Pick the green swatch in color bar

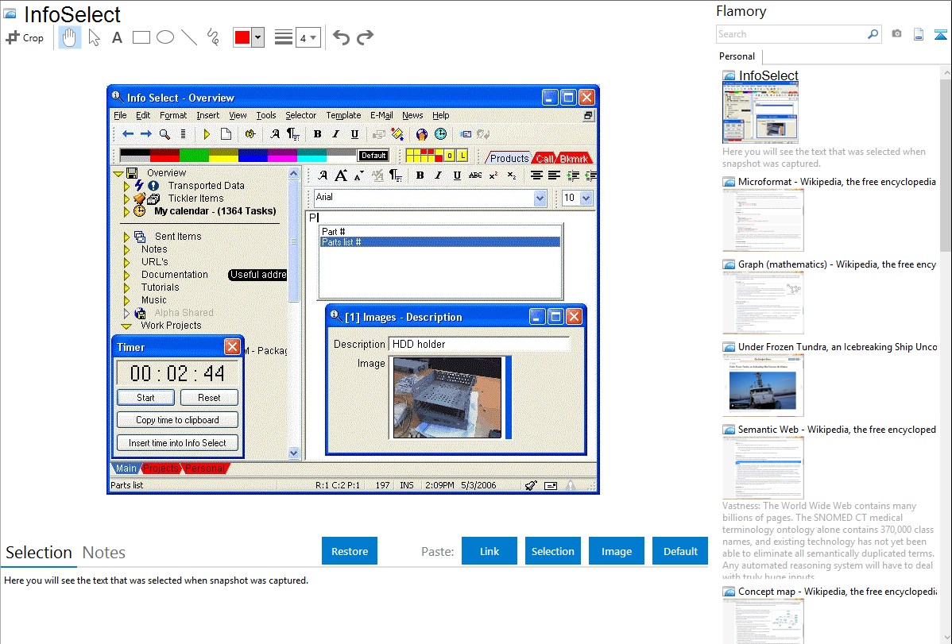coord(194,156)
